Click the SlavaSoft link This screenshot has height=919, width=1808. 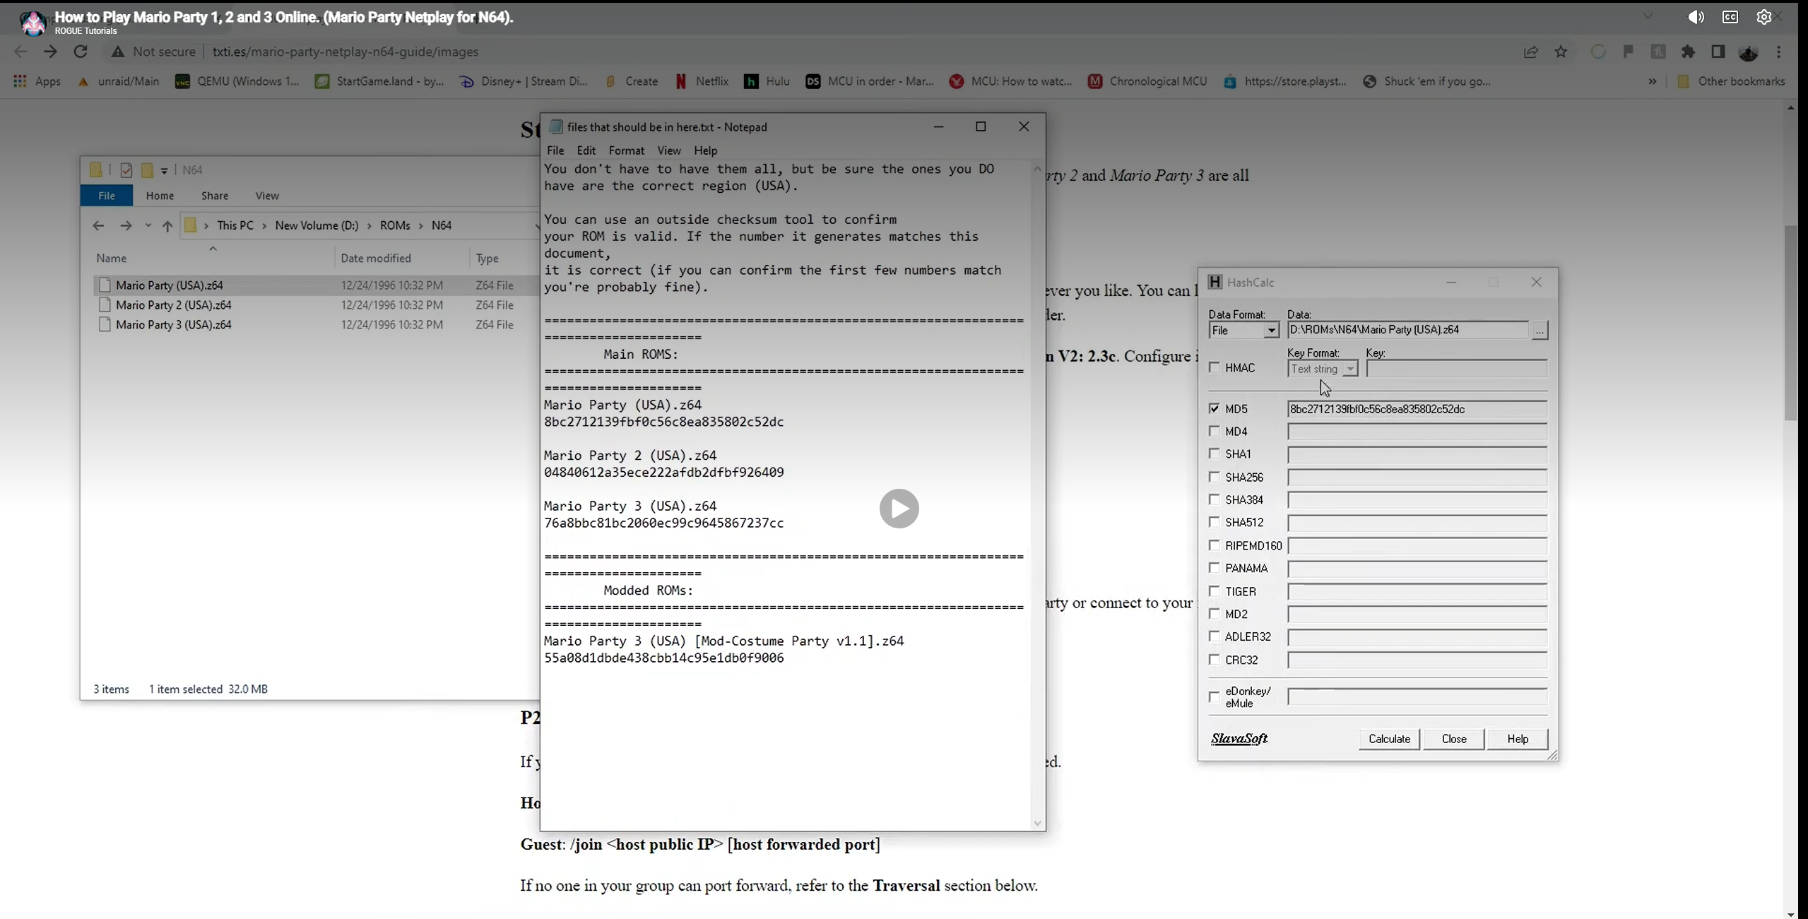coord(1239,738)
